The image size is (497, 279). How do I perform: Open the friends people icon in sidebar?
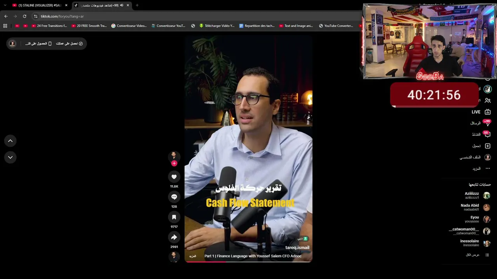click(488, 100)
